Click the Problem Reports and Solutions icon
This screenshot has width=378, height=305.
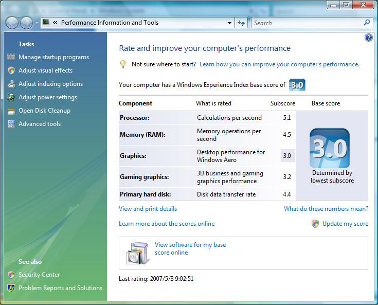point(11,288)
